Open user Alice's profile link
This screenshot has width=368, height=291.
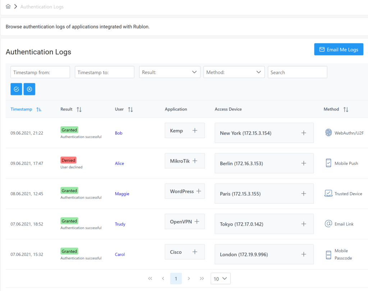119,163
